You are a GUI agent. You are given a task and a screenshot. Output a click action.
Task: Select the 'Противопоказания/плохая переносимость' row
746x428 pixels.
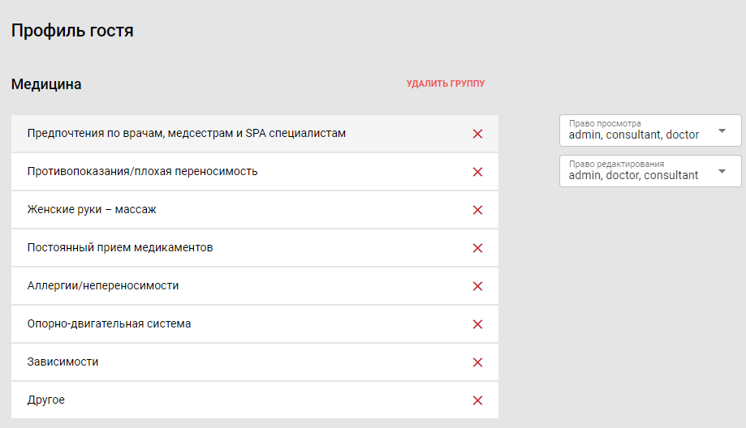[142, 172]
